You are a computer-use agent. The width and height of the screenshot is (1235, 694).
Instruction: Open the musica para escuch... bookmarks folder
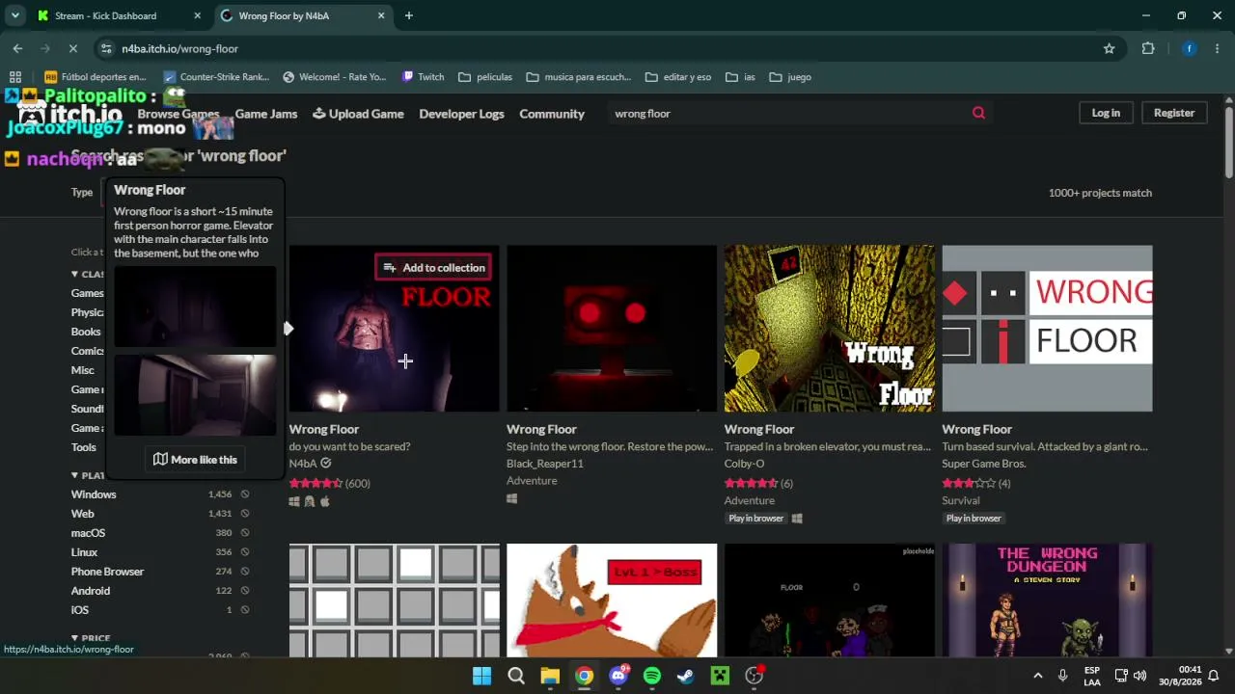pos(579,77)
